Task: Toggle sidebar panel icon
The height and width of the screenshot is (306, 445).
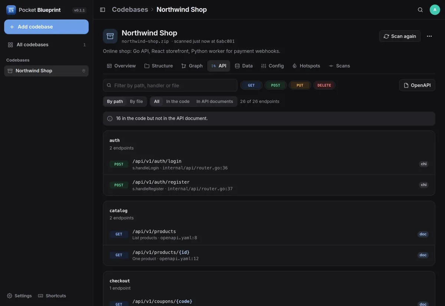Action: point(103,10)
